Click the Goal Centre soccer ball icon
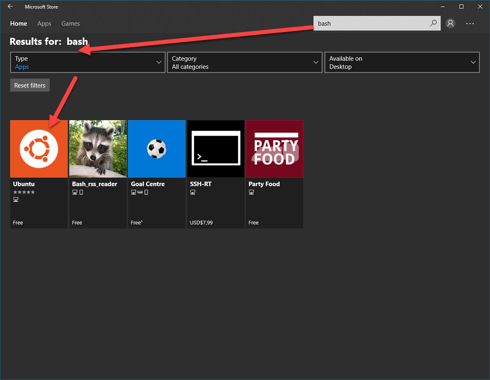490x380 pixels. (157, 149)
